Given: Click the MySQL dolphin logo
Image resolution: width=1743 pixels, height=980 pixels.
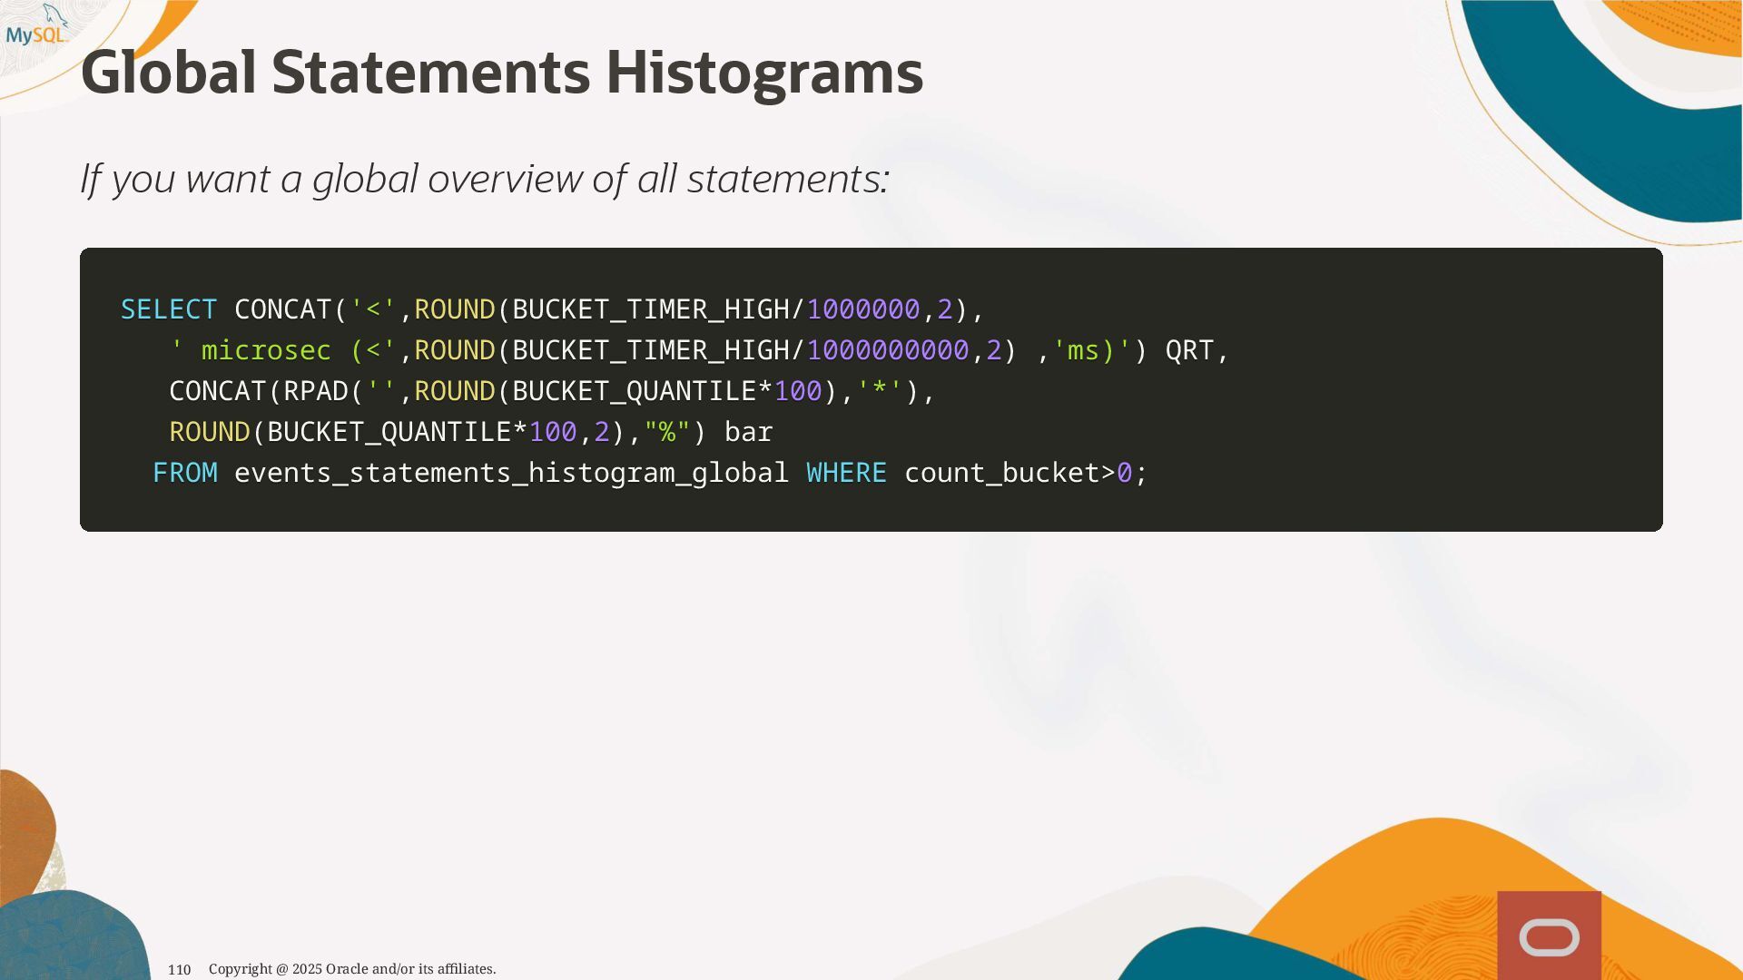Looking at the screenshot, I should click(x=36, y=27).
